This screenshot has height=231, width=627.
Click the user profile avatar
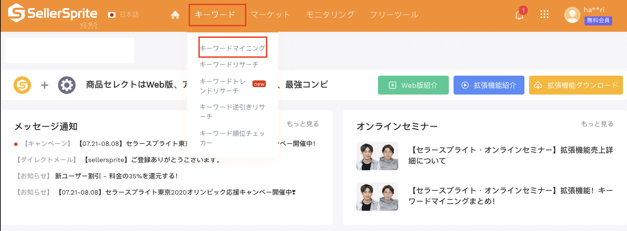click(572, 15)
